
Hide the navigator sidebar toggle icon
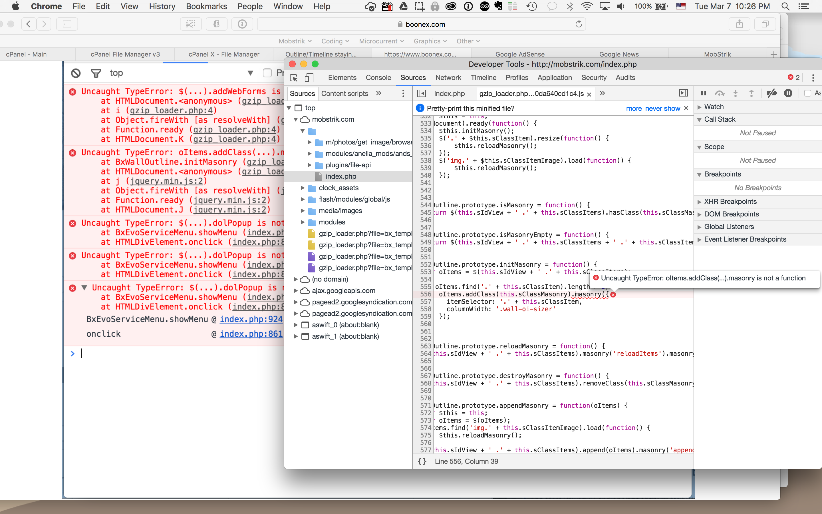pos(421,93)
